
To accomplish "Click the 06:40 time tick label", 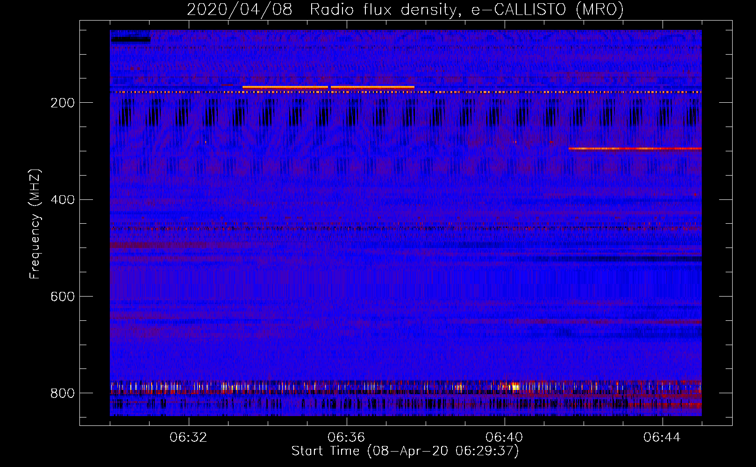I will pyautogui.click(x=504, y=438).
